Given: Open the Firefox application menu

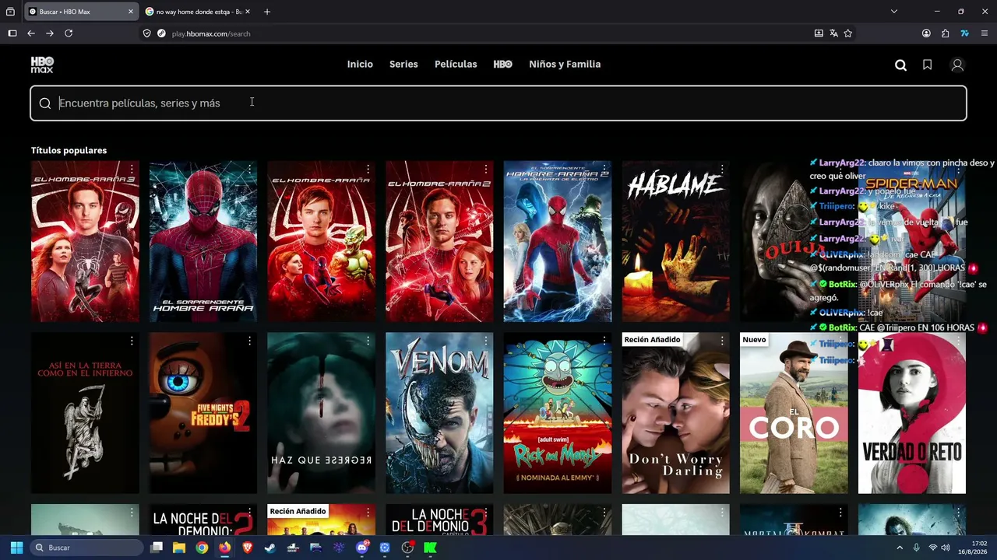Looking at the screenshot, I should click(x=985, y=33).
